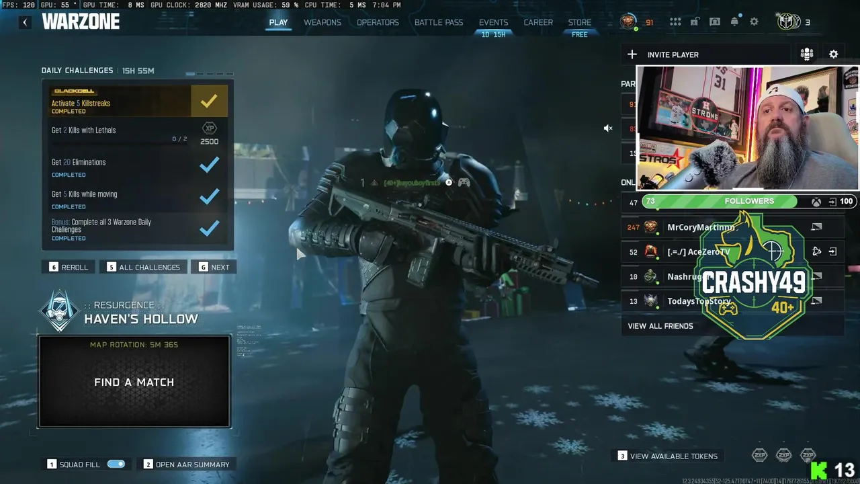
Task: Click NEXT challenge page button
Action: pyautogui.click(x=214, y=267)
